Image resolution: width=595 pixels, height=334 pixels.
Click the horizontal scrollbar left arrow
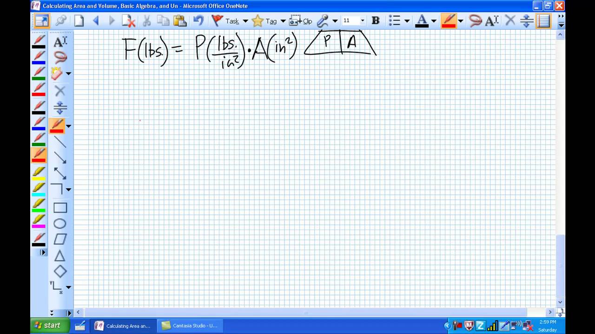pos(78,313)
